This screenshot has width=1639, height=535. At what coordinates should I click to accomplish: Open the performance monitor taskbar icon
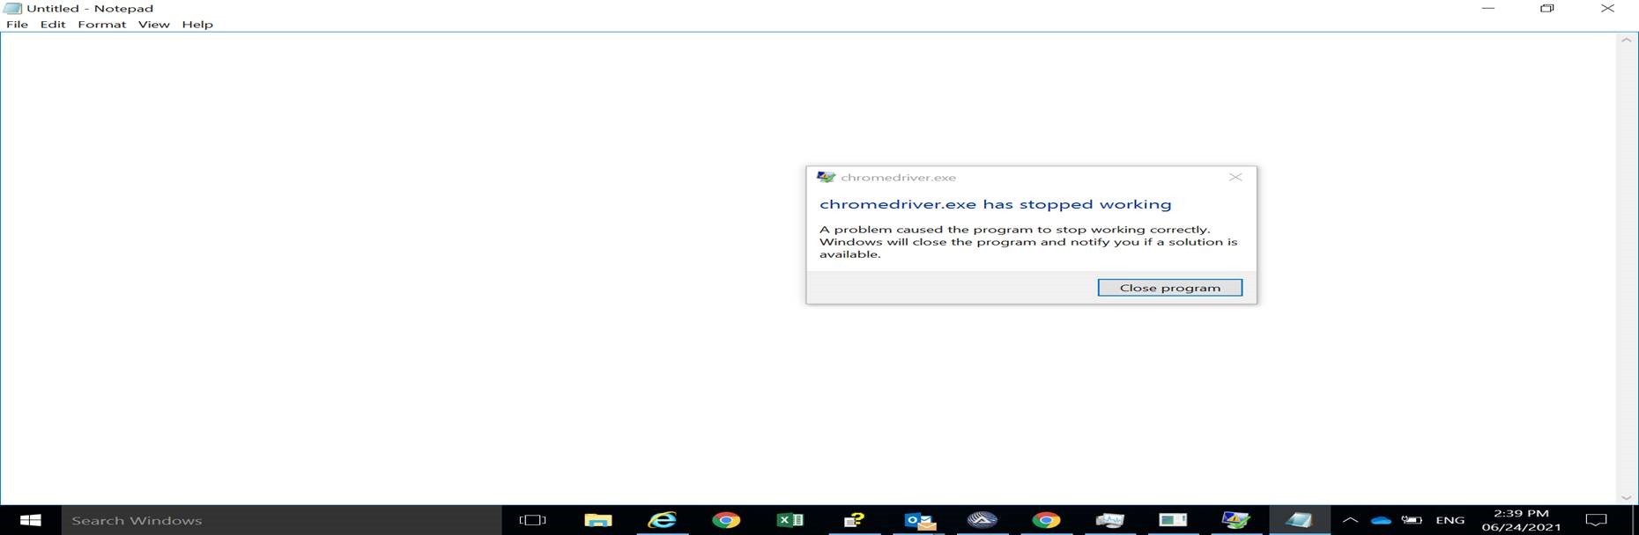(x=1109, y=520)
